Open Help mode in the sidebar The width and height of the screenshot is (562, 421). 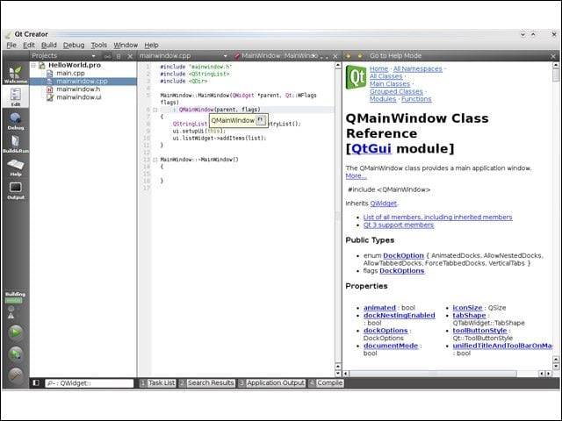pyautogui.click(x=16, y=168)
